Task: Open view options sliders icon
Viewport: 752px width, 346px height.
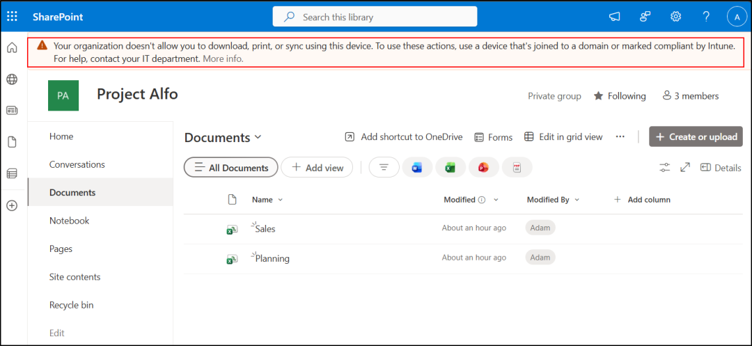Action: point(664,168)
